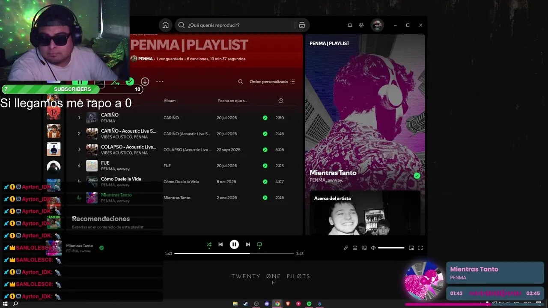This screenshot has height=308, width=548.
Task: Open the notifications bell
Action: pos(350,25)
